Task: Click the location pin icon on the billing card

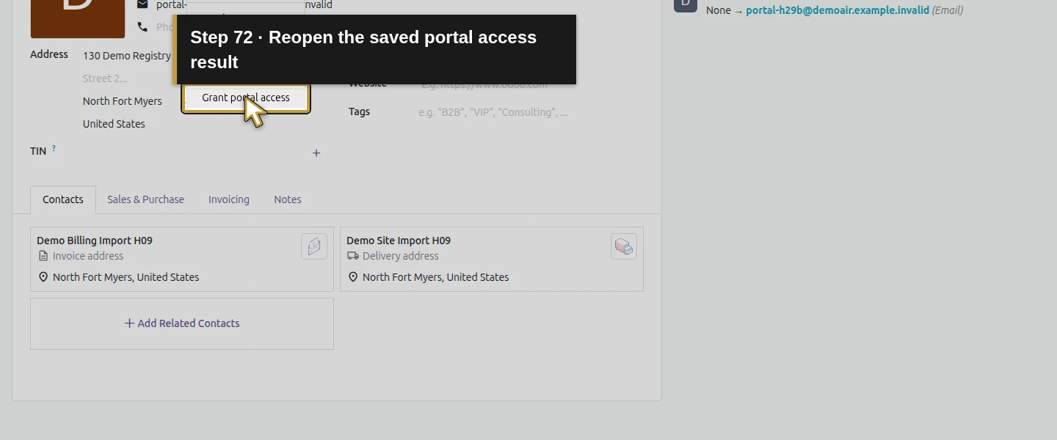Action: coord(43,277)
